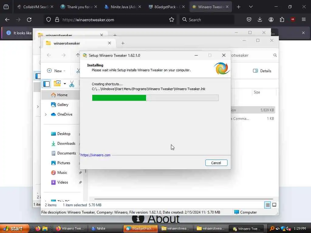Click the Cancel button in setup dialog
The image size is (311, 233).
216,163
